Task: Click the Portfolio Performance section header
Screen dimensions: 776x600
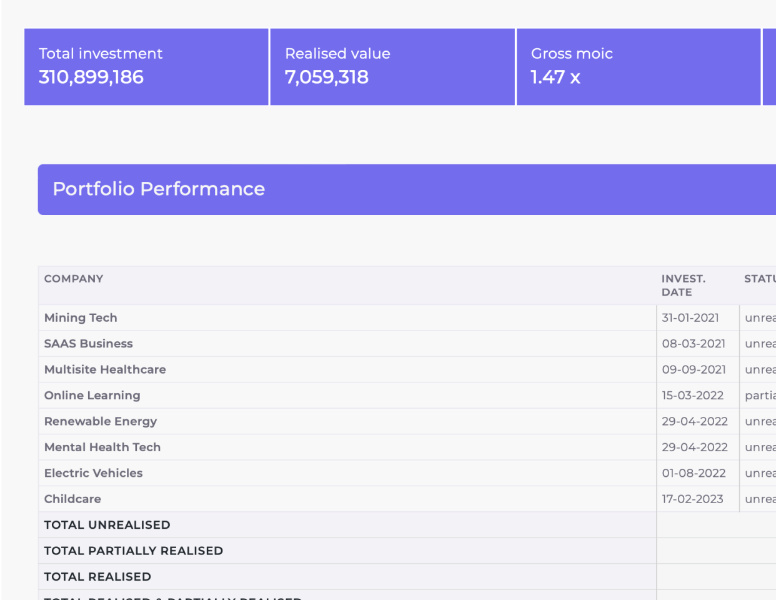Action: point(159,189)
